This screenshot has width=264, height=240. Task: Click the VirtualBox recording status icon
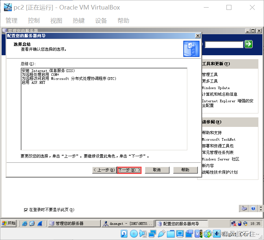click(x=189, y=234)
